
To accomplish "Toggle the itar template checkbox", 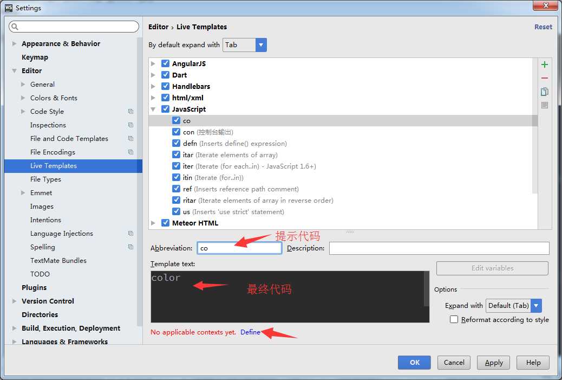I will (x=176, y=154).
